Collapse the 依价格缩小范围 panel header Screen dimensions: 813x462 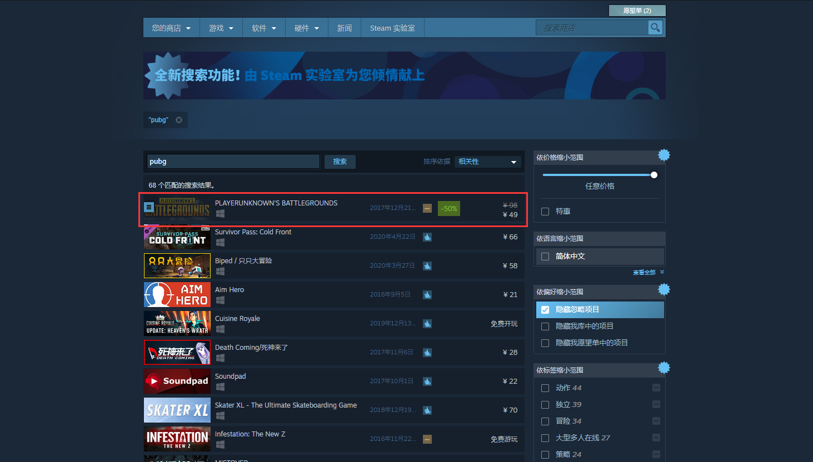tap(599, 158)
